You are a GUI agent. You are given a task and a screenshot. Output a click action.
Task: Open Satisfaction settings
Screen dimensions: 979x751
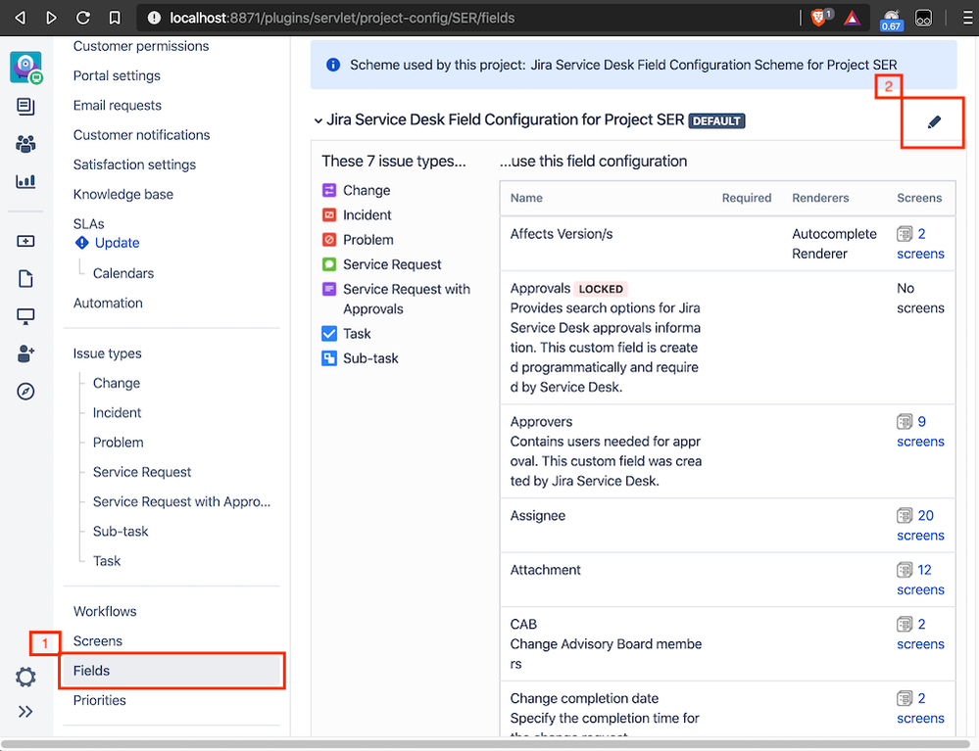(x=134, y=164)
